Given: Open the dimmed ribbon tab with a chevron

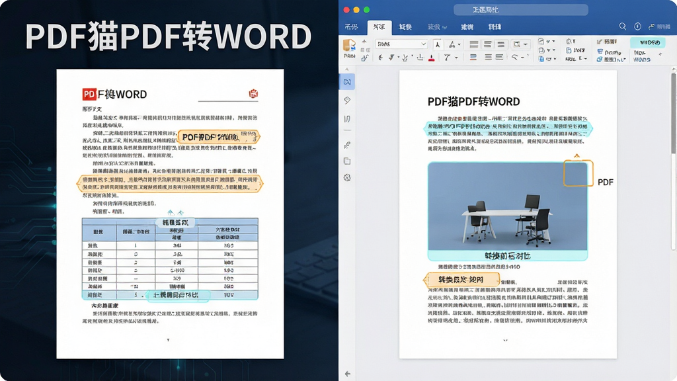Looking at the screenshot, I should click(437, 26).
